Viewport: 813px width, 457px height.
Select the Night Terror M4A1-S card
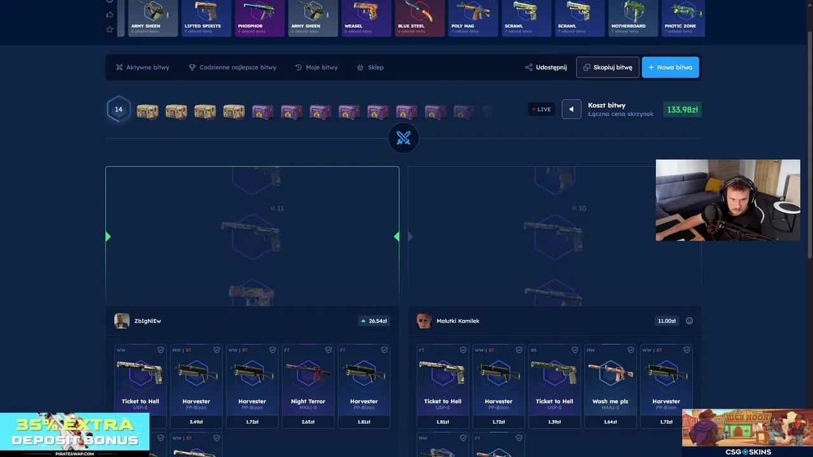308,386
